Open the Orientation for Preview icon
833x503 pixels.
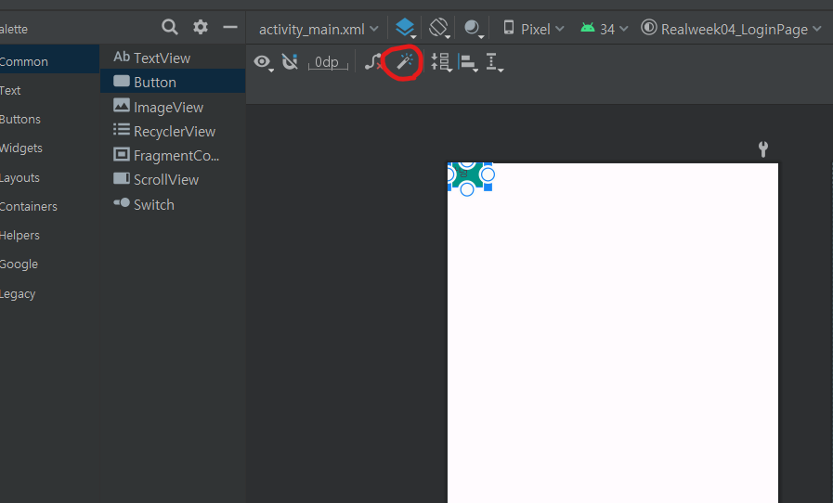[439, 28]
